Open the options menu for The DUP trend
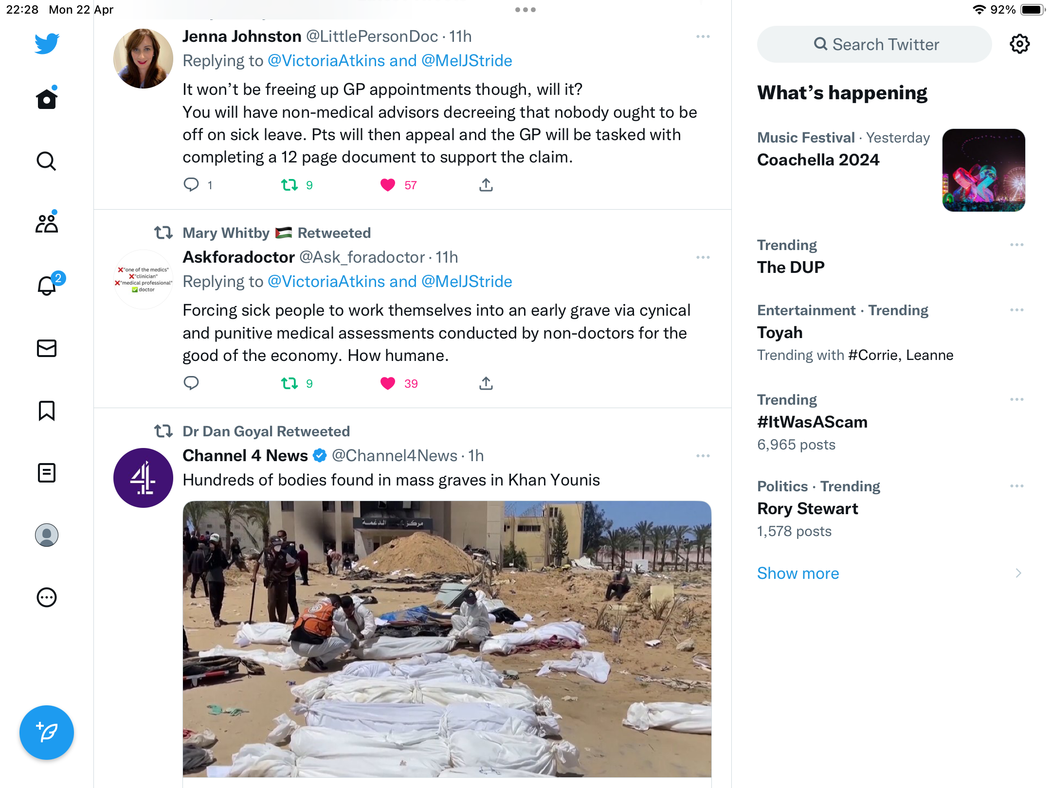1051x788 pixels. pos(1017,245)
